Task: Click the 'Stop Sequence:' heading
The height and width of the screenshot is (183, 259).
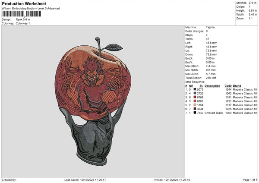Action: [195, 82]
